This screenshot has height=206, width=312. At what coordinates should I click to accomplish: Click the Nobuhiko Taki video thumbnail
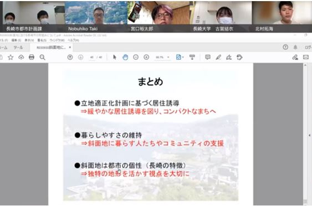coord(96,16)
